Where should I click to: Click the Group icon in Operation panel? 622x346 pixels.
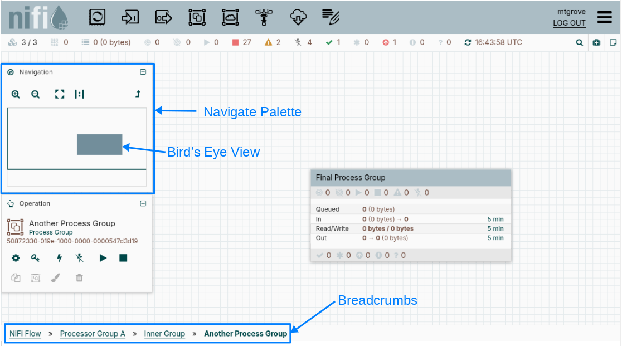click(x=36, y=278)
